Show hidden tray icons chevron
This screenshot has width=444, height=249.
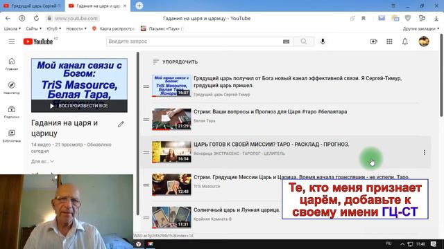click(402, 244)
